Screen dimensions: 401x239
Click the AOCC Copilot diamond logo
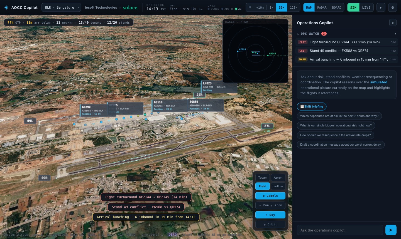(6, 8)
